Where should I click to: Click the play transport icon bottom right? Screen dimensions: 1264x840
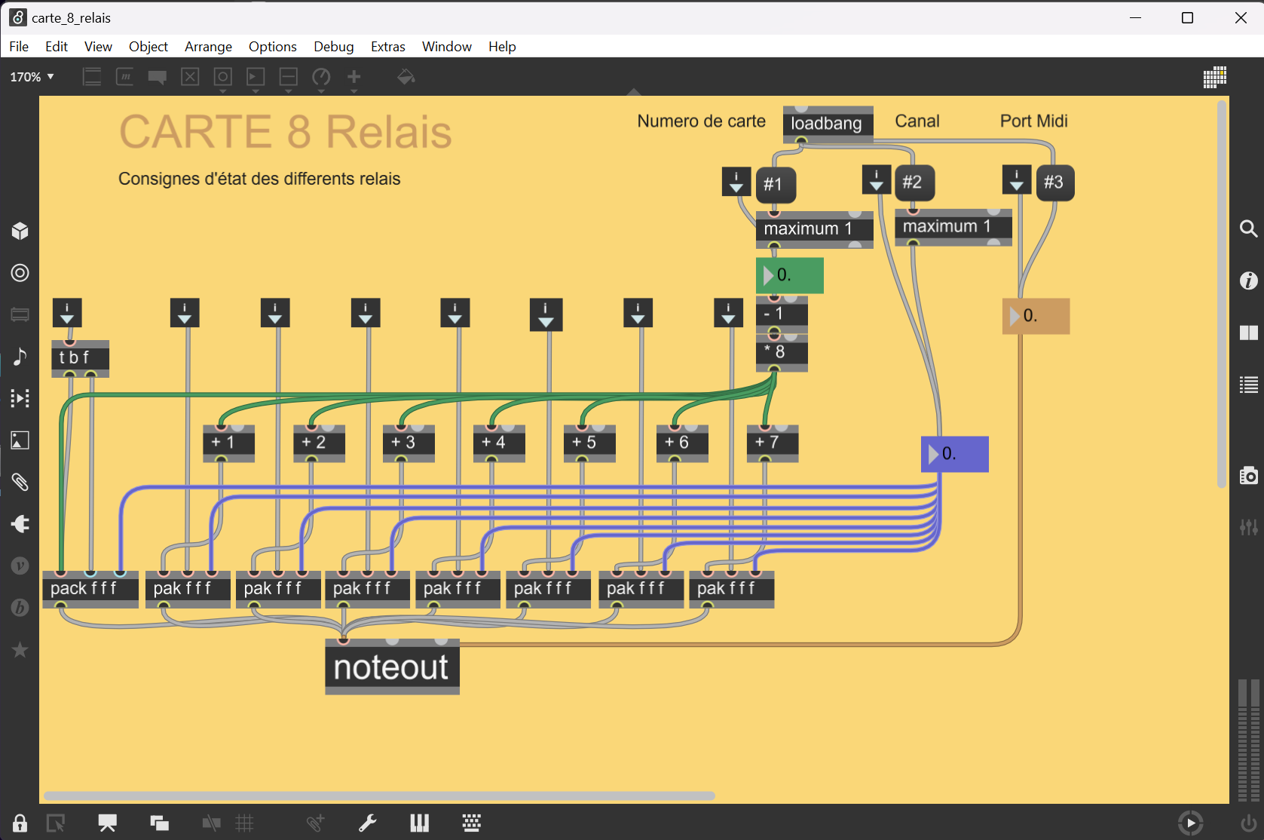(1190, 823)
